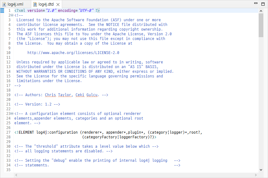The height and width of the screenshot is (178, 268).
Task: Click '(categoryFactory|loggerFactory)?' on line 28
Action: coord(117,137)
